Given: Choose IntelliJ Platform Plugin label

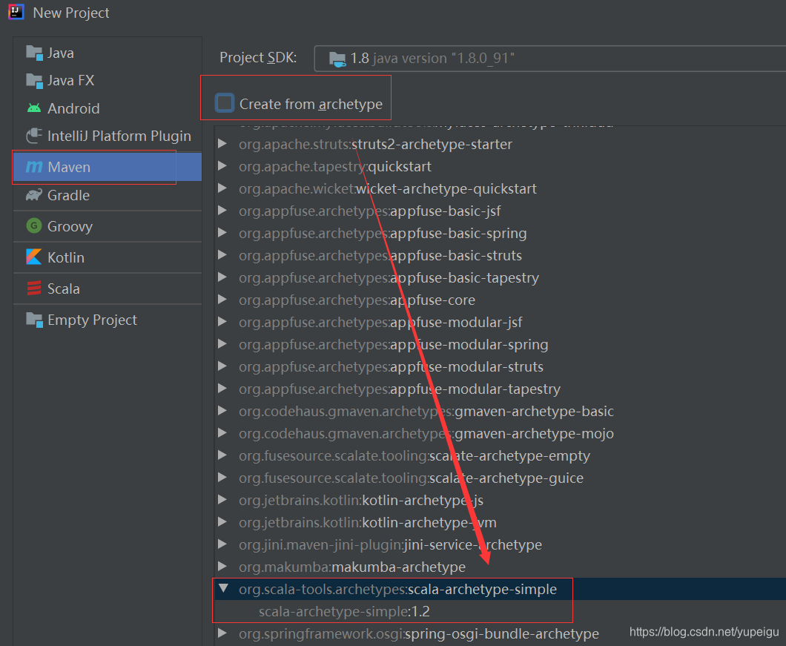Looking at the screenshot, I should click(119, 136).
